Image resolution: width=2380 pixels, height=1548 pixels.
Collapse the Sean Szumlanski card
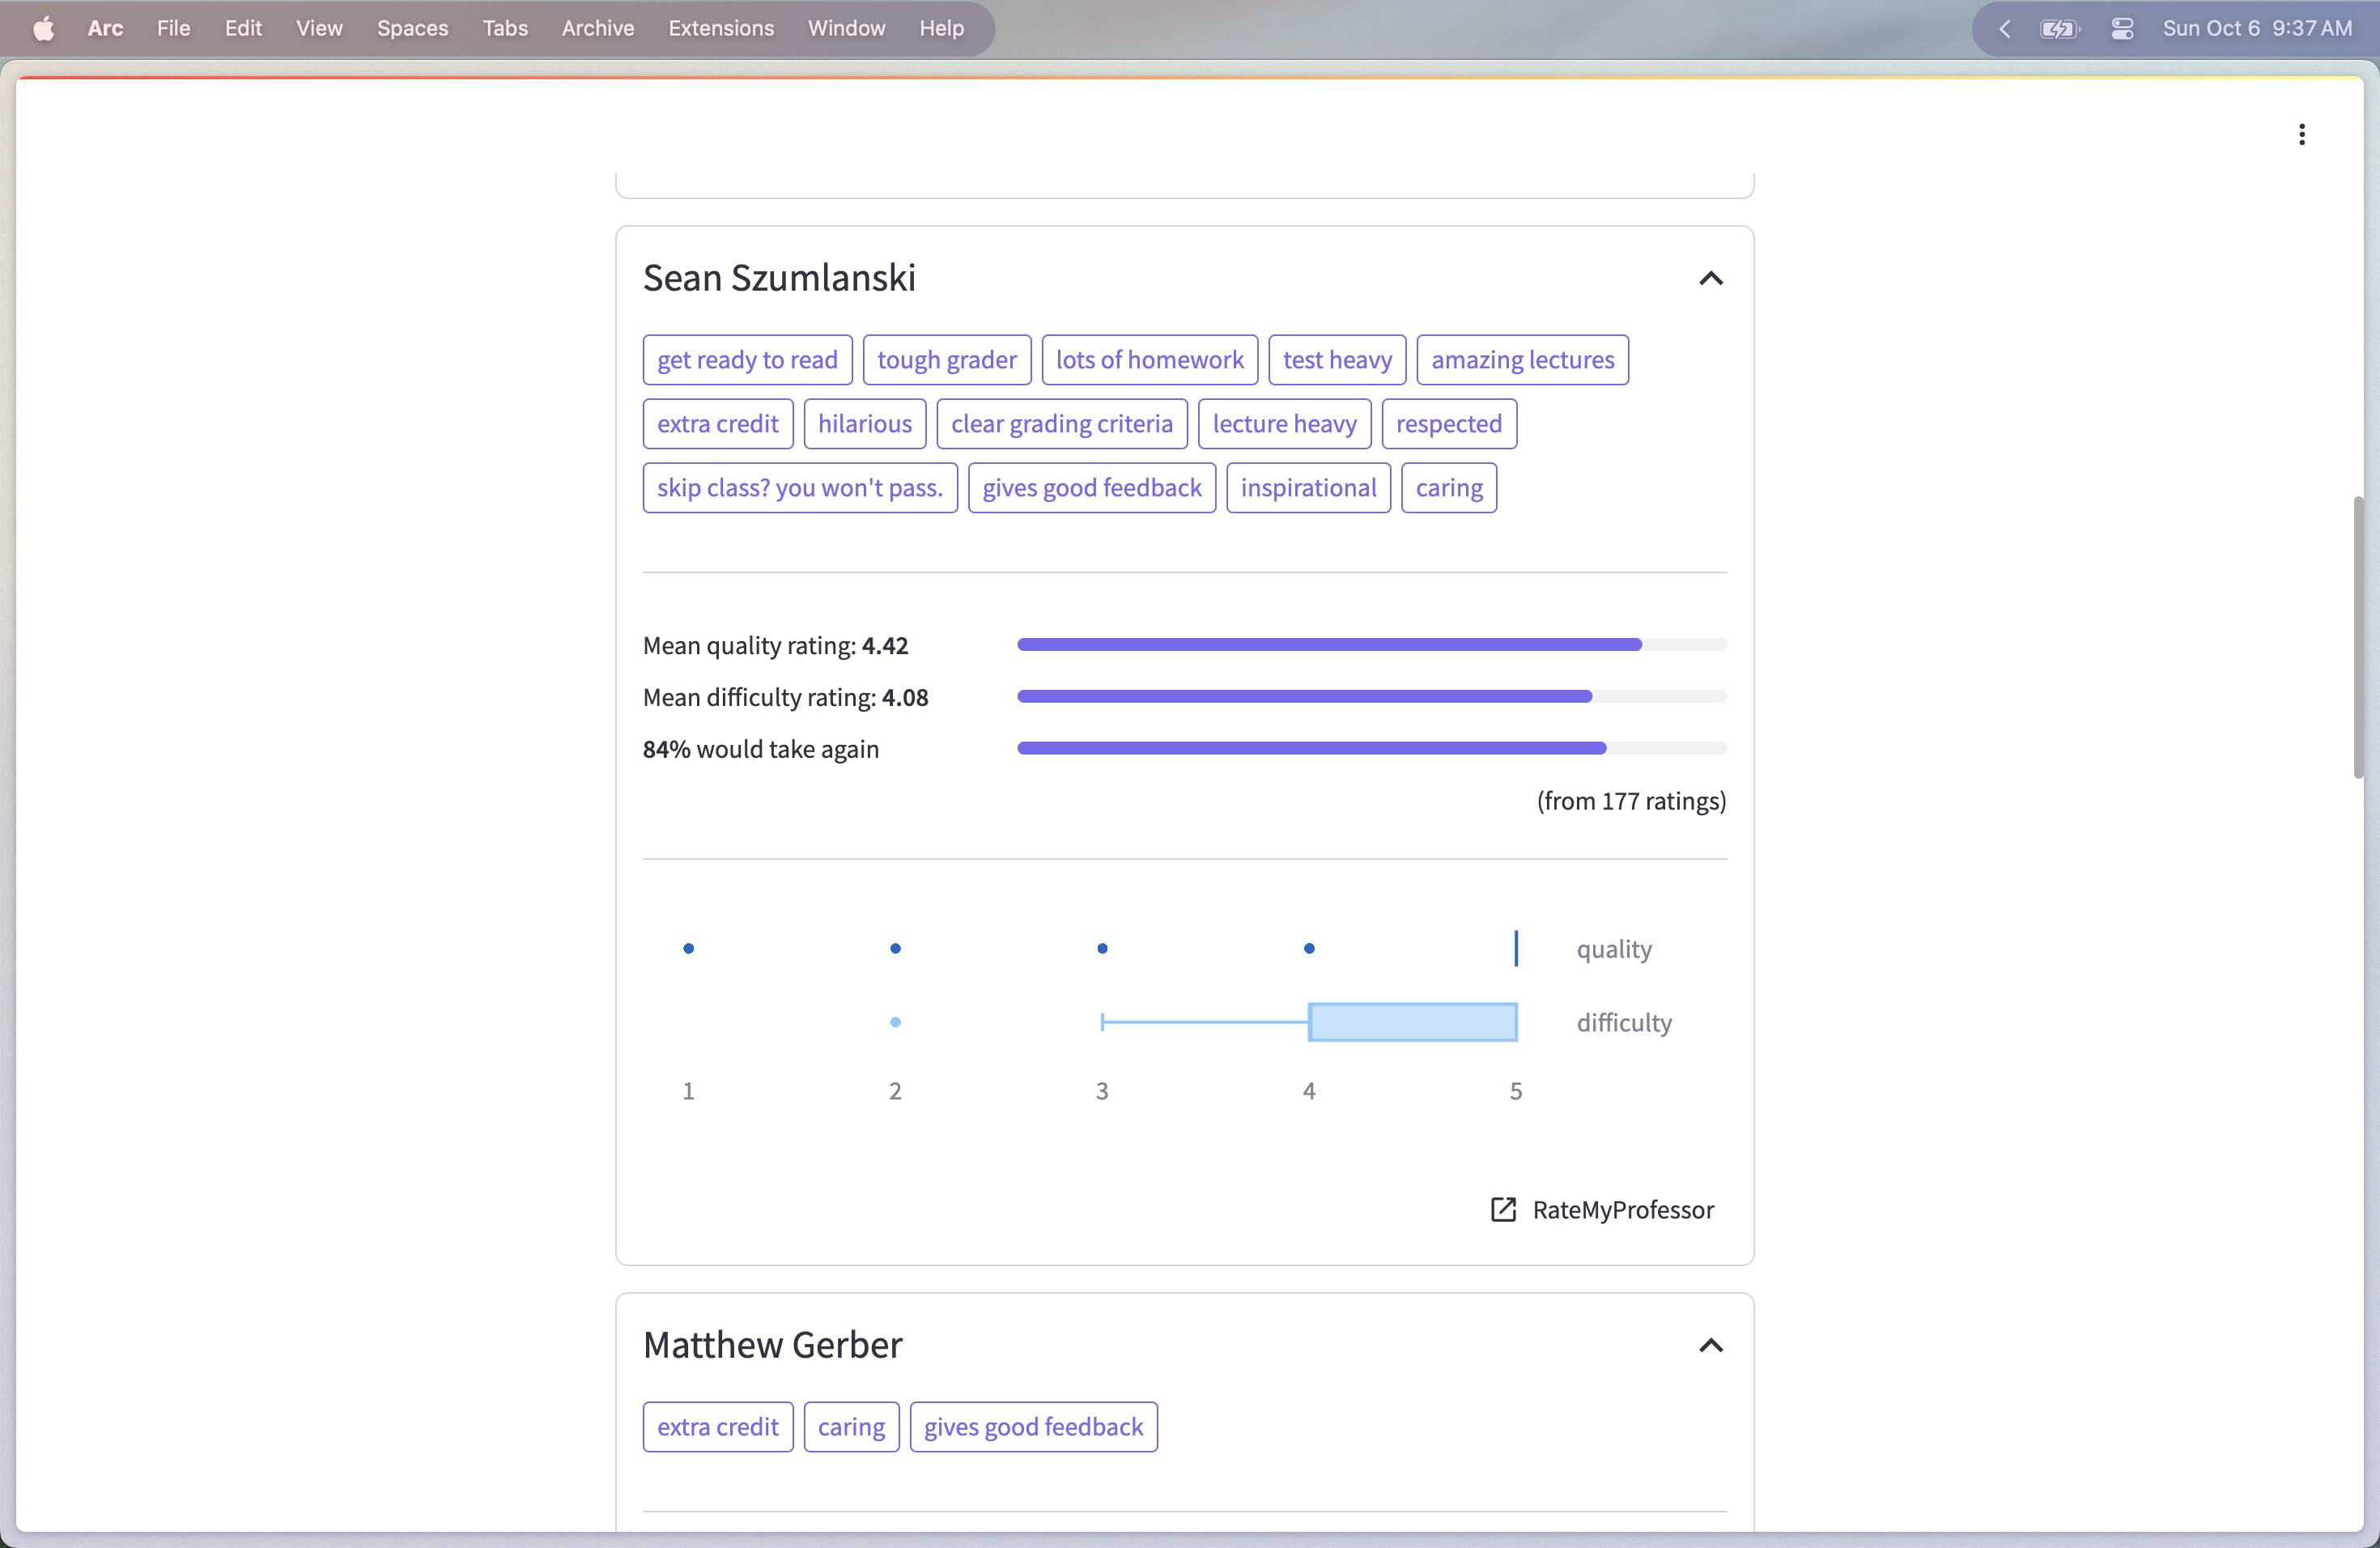[x=1710, y=279]
